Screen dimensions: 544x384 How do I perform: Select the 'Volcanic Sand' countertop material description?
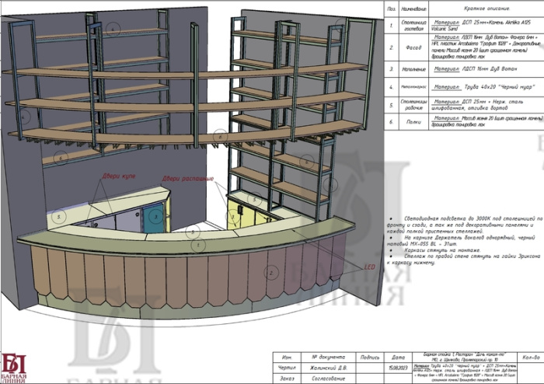click(486, 26)
